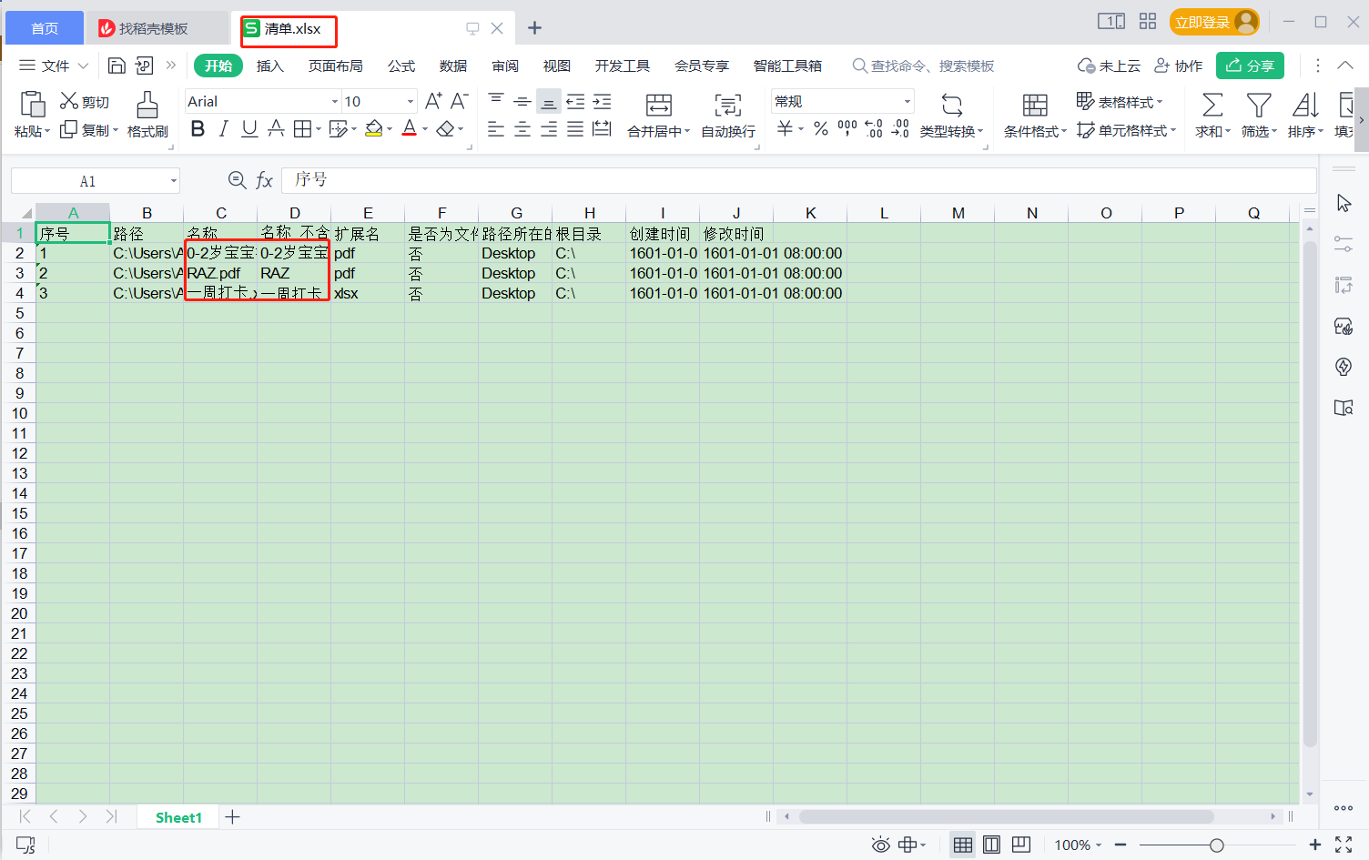The width and height of the screenshot is (1369, 860).
Task: Increase font size with A+ icon
Action: pos(432,100)
